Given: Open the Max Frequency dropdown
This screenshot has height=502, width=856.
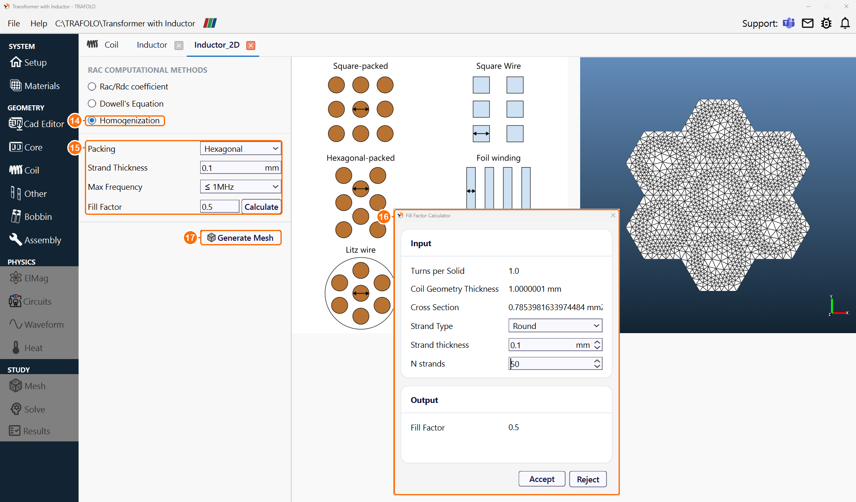Looking at the screenshot, I should point(241,186).
